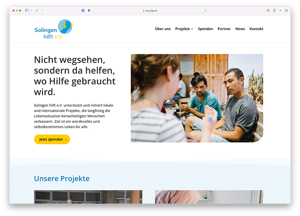Open the Über uns menu item

tap(163, 29)
